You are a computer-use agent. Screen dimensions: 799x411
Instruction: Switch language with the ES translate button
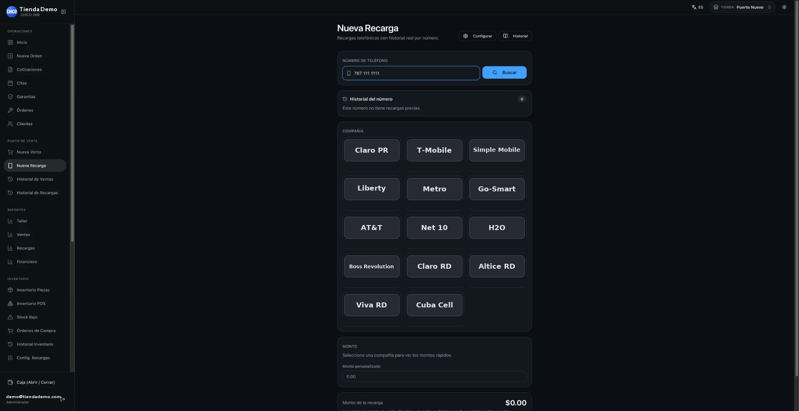tap(697, 7)
